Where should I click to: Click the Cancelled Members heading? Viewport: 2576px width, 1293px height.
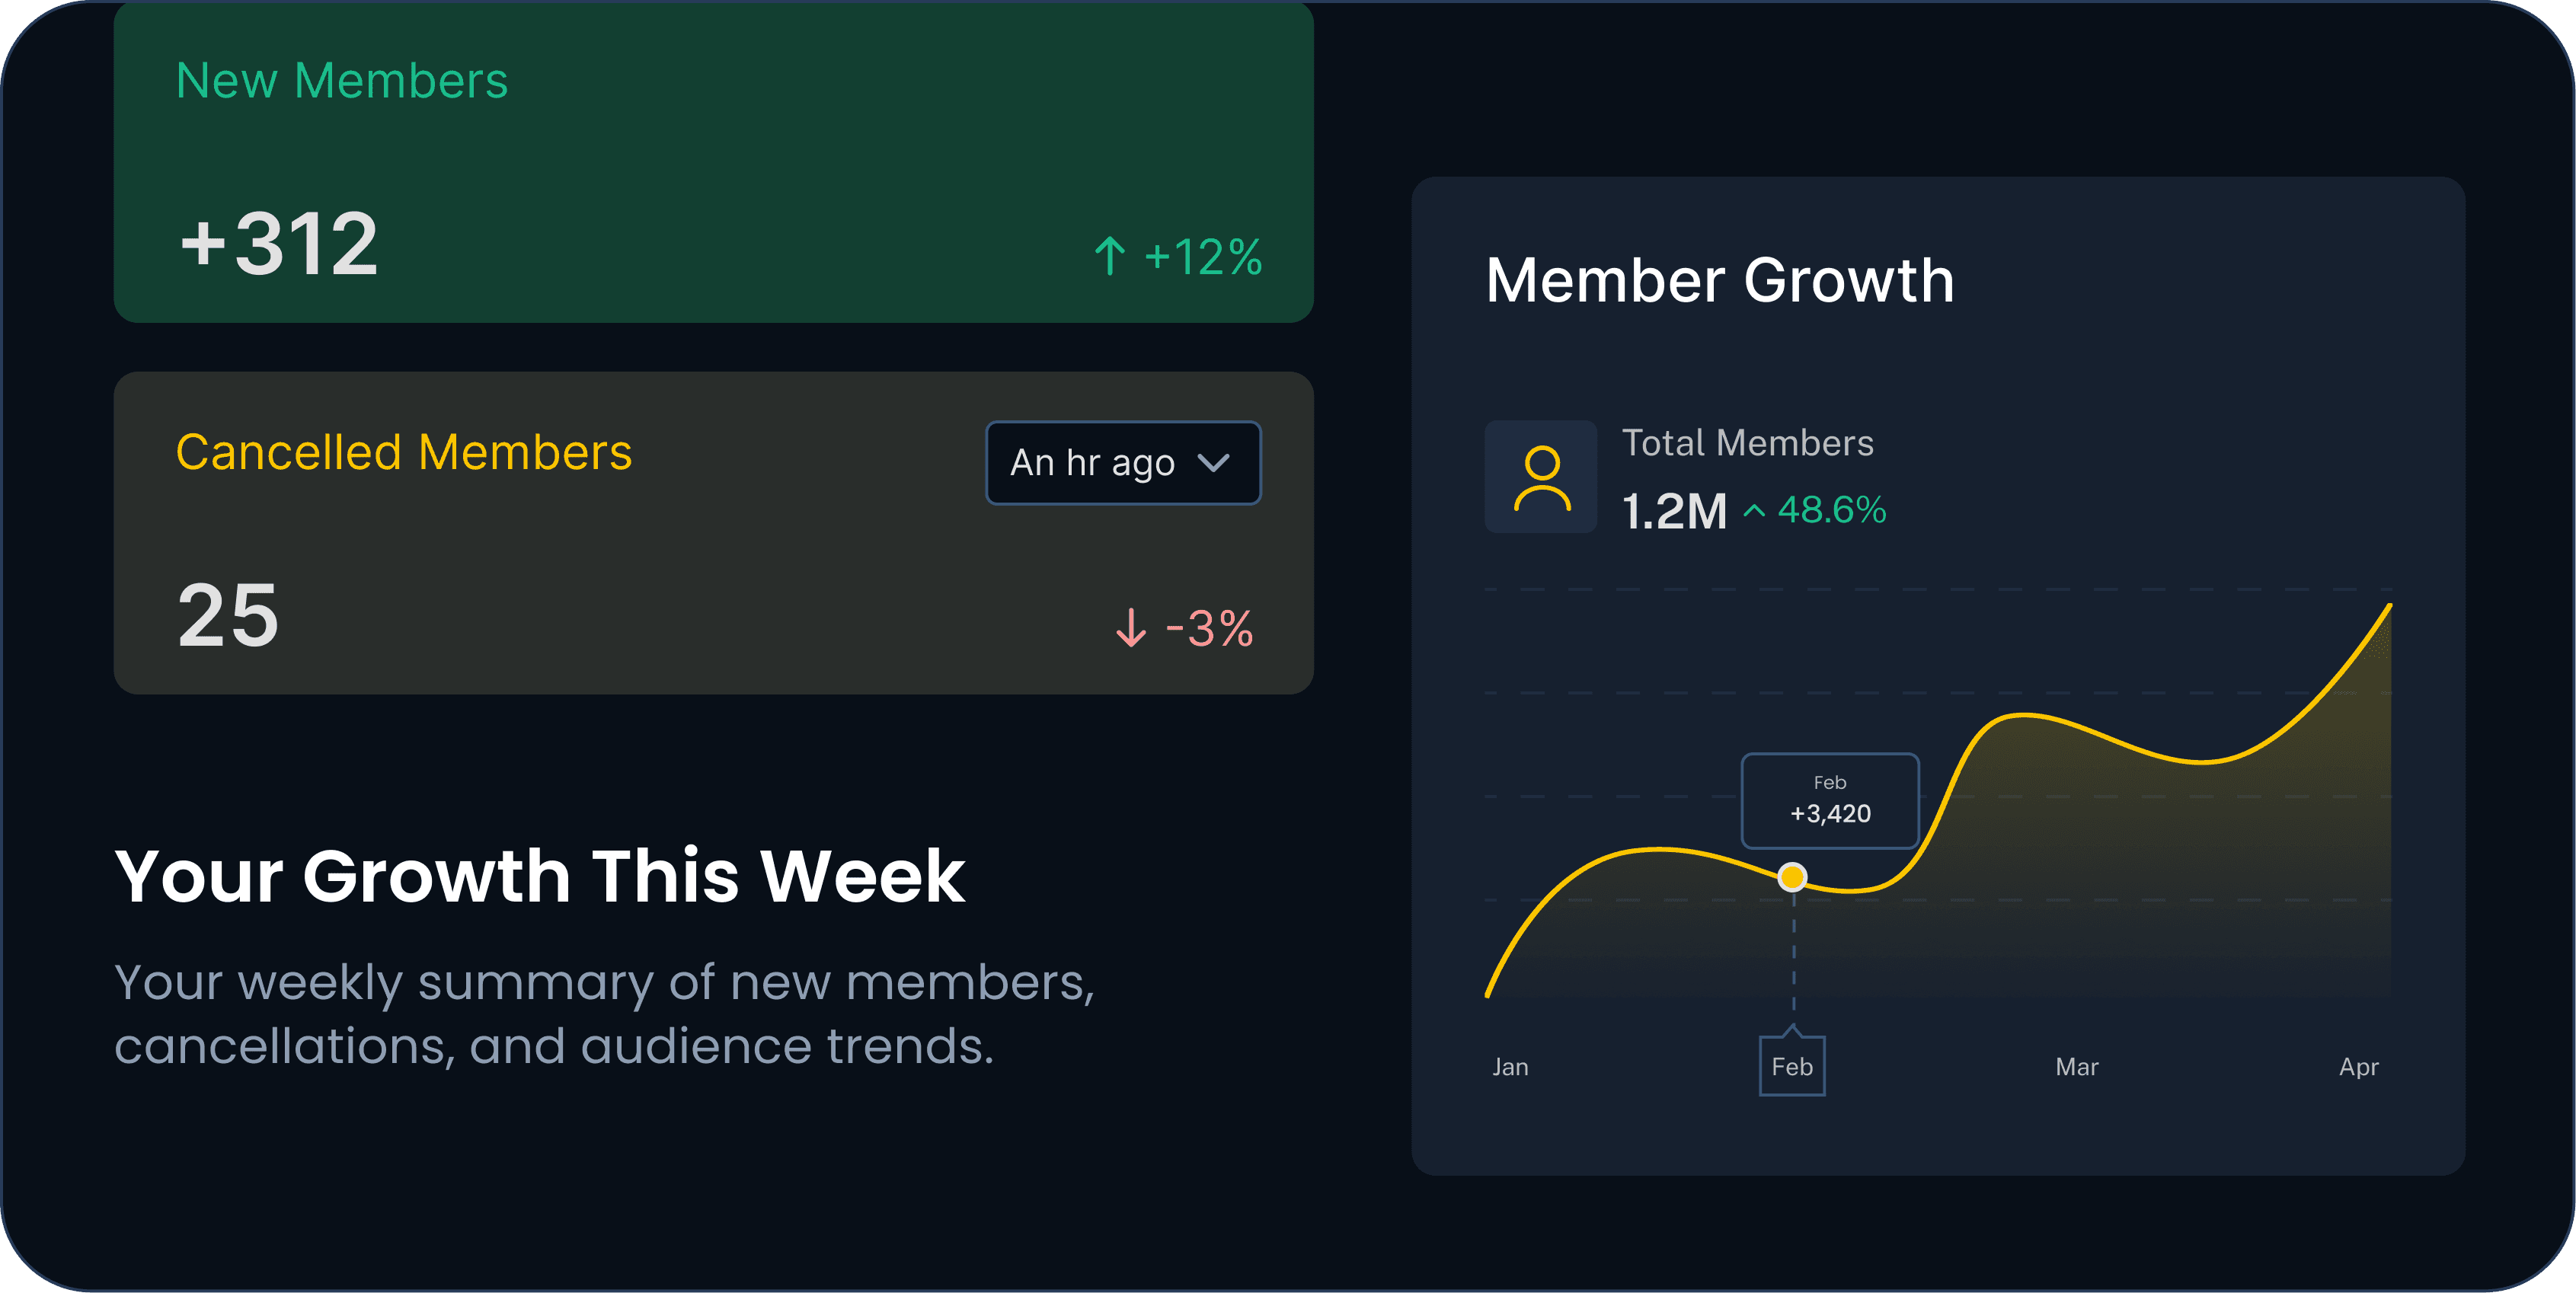click(x=404, y=452)
